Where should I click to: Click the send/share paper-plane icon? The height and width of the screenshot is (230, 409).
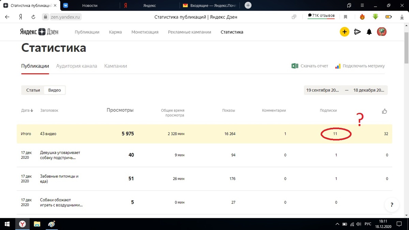[x=357, y=32]
